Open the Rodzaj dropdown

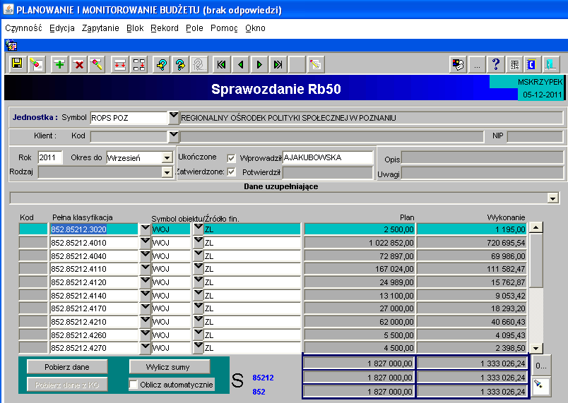[x=167, y=172]
